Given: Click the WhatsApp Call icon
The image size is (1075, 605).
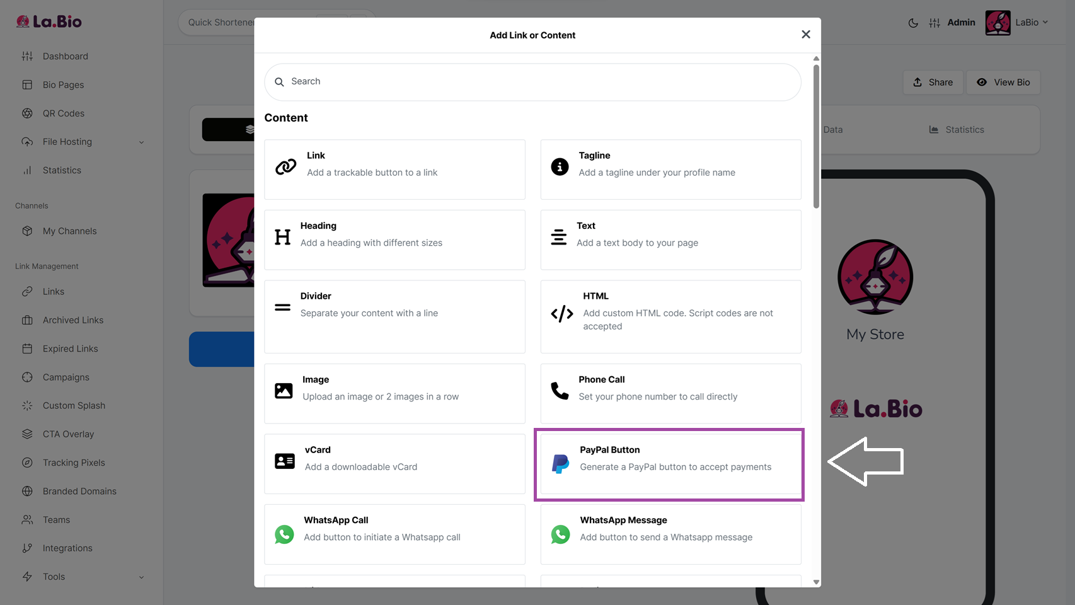Looking at the screenshot, I should tap(284, 534).
